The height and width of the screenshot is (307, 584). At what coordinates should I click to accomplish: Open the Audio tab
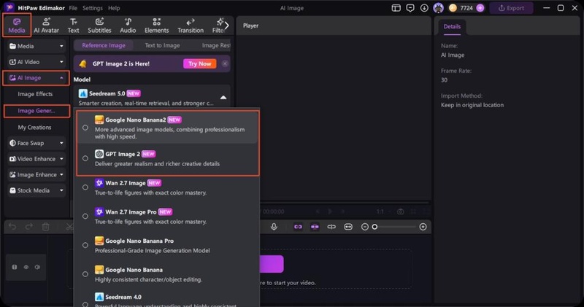point(128,26)
